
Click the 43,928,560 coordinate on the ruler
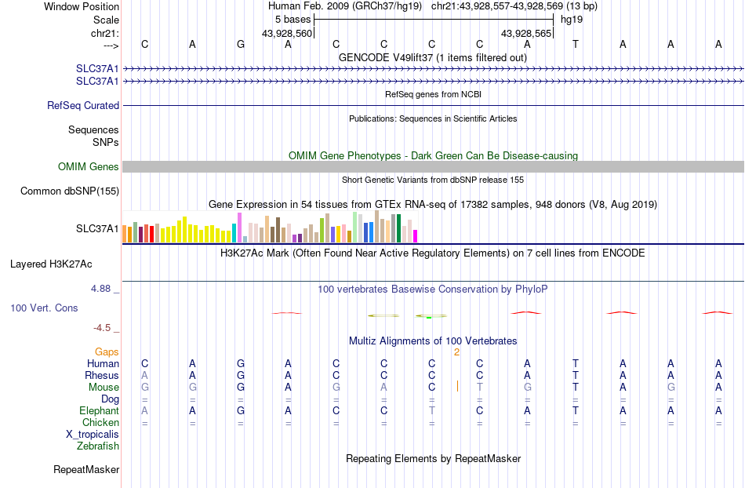point(287,33)
